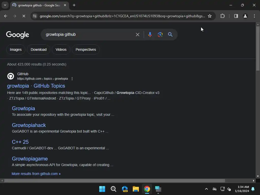View site information icon in address bar
Image resolution: width=260 pixels, height=195 pixels.
35,16
